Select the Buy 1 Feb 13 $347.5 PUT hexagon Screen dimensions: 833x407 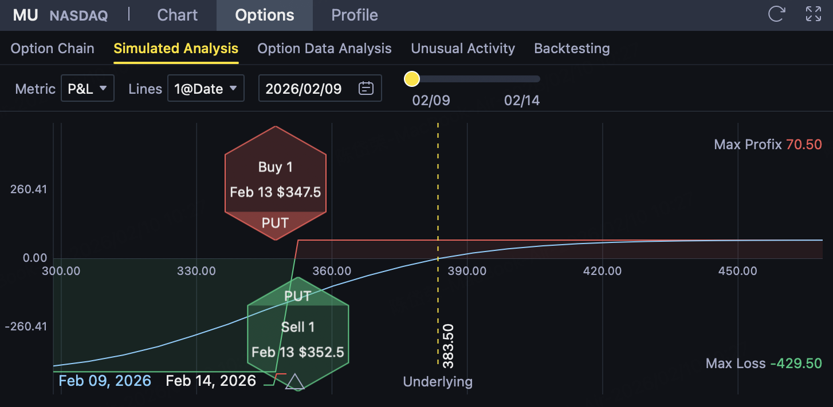(x=276, y=178)
